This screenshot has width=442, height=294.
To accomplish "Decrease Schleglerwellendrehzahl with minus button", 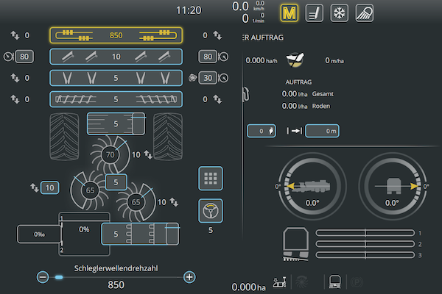I will point(43,277).
